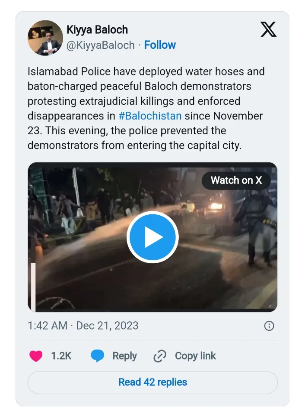Click the tweet text about Islamabad Police
This screenshot has width=305, height=417.
click(x=146, y=108)
